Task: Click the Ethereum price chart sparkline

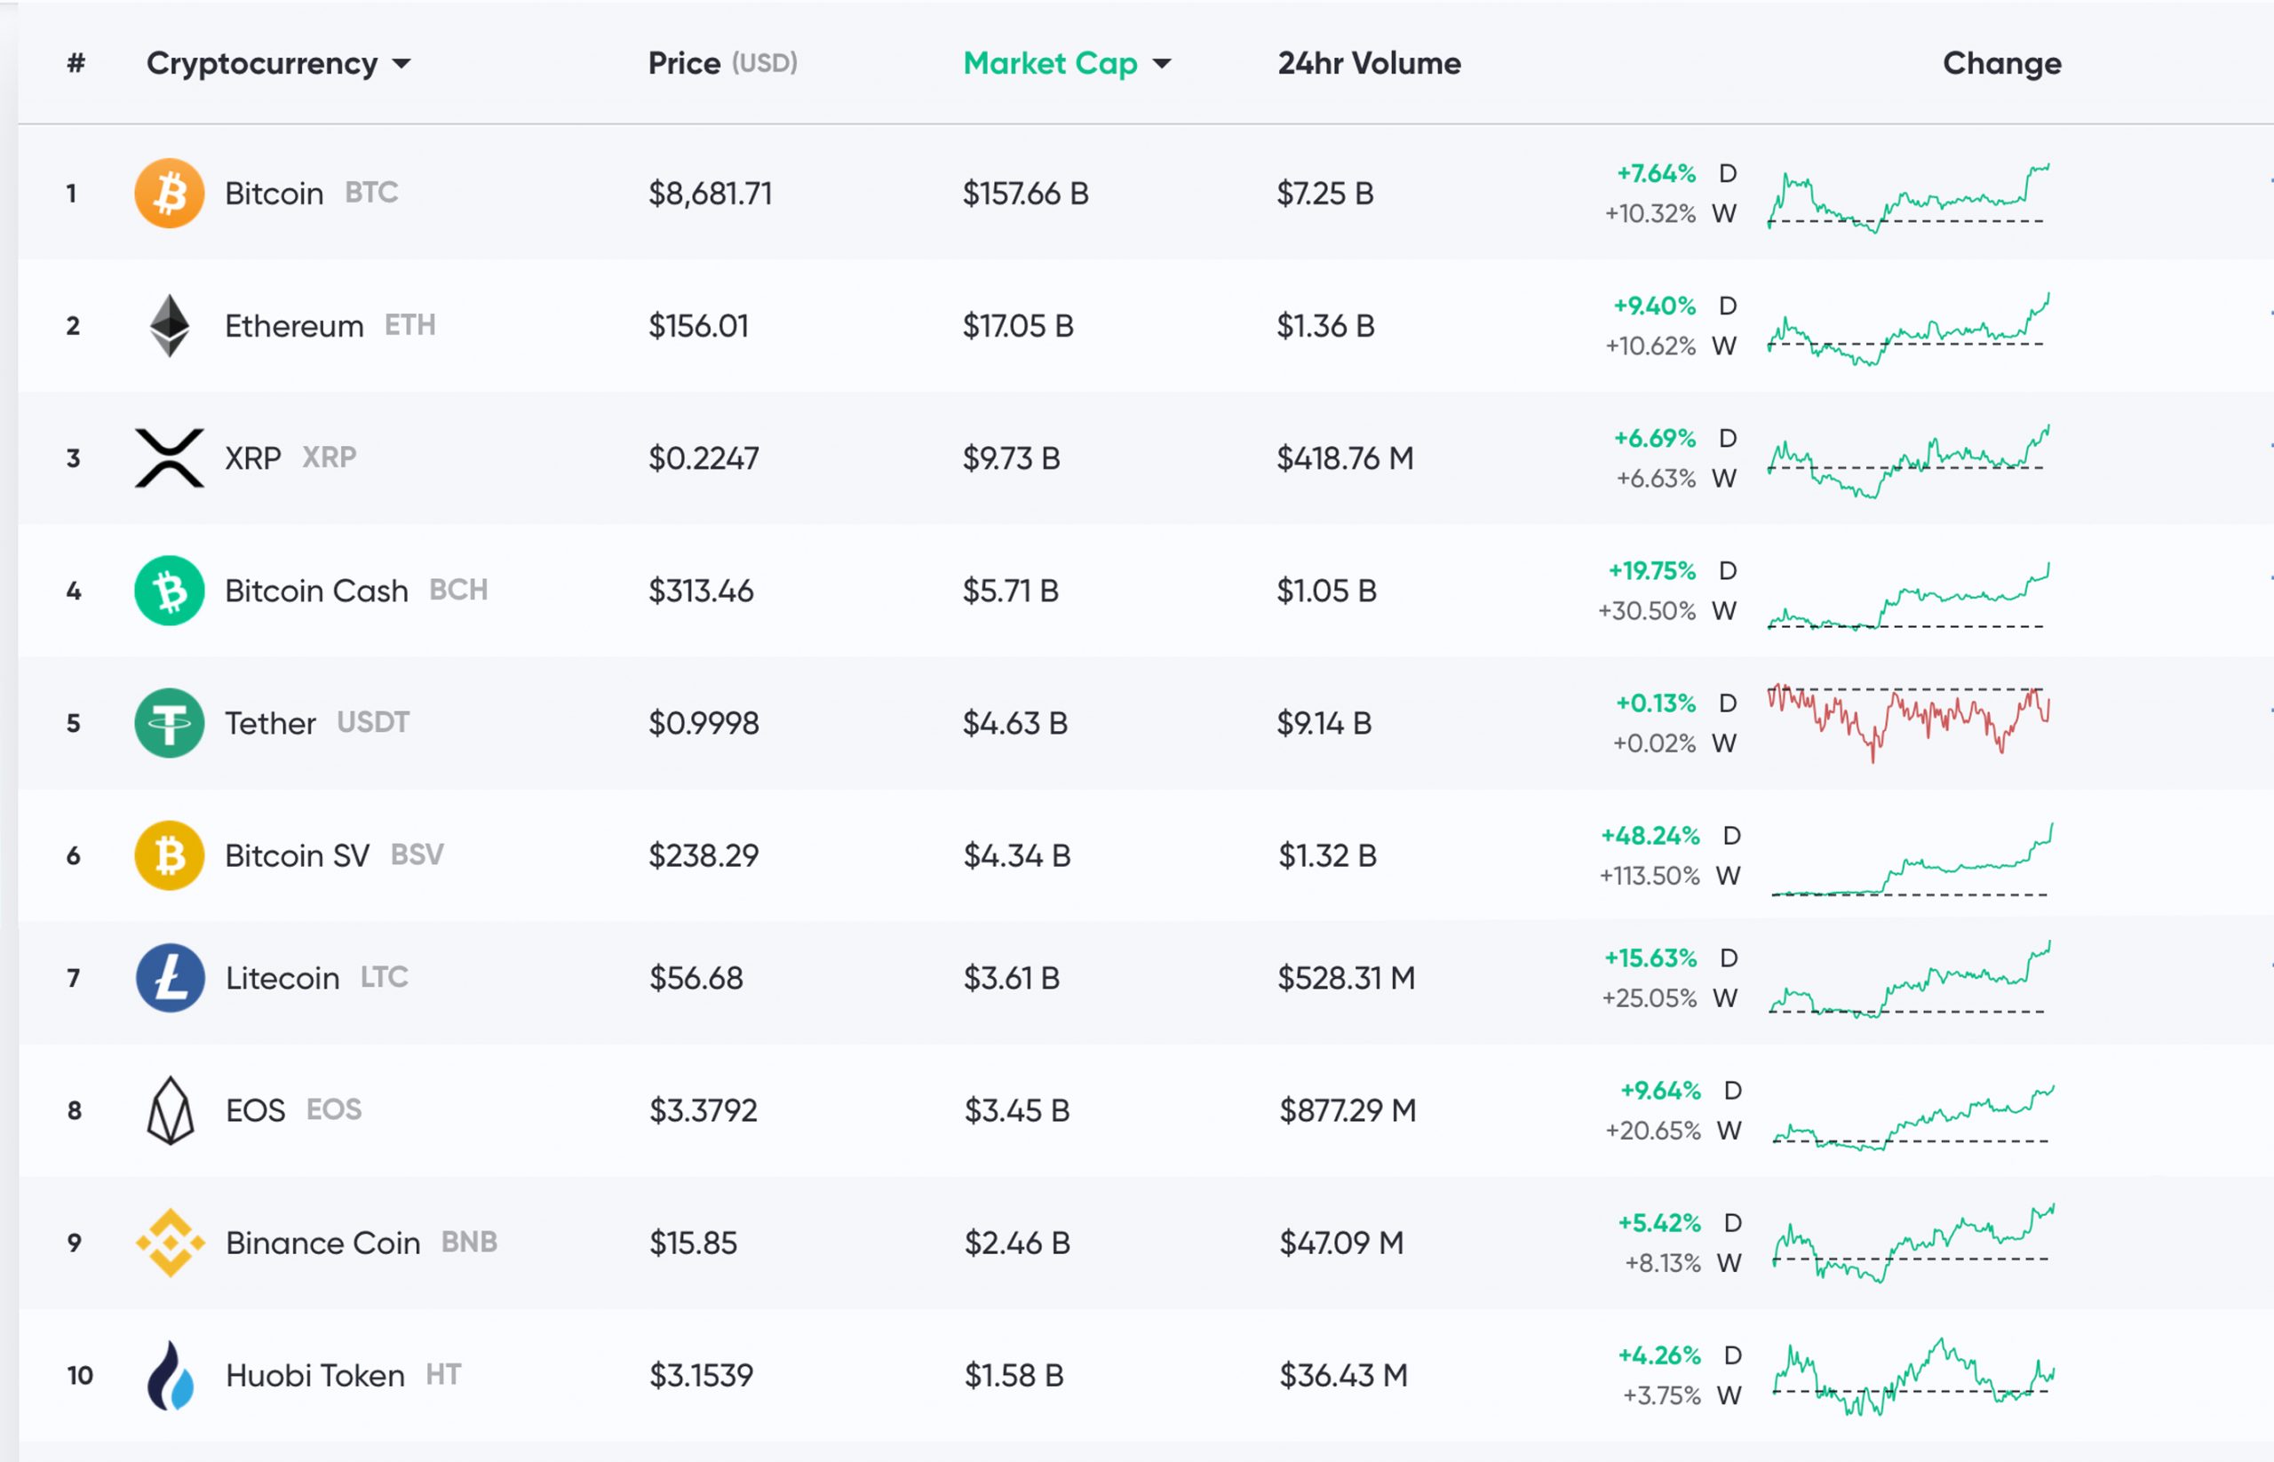Action: [x=1907, y=330]
